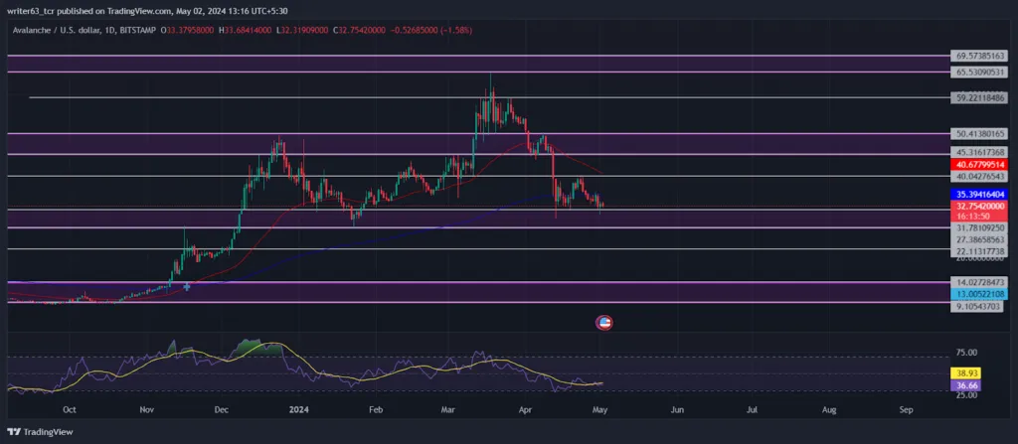Select the 14.02728473 price level label

pos(978,282)
